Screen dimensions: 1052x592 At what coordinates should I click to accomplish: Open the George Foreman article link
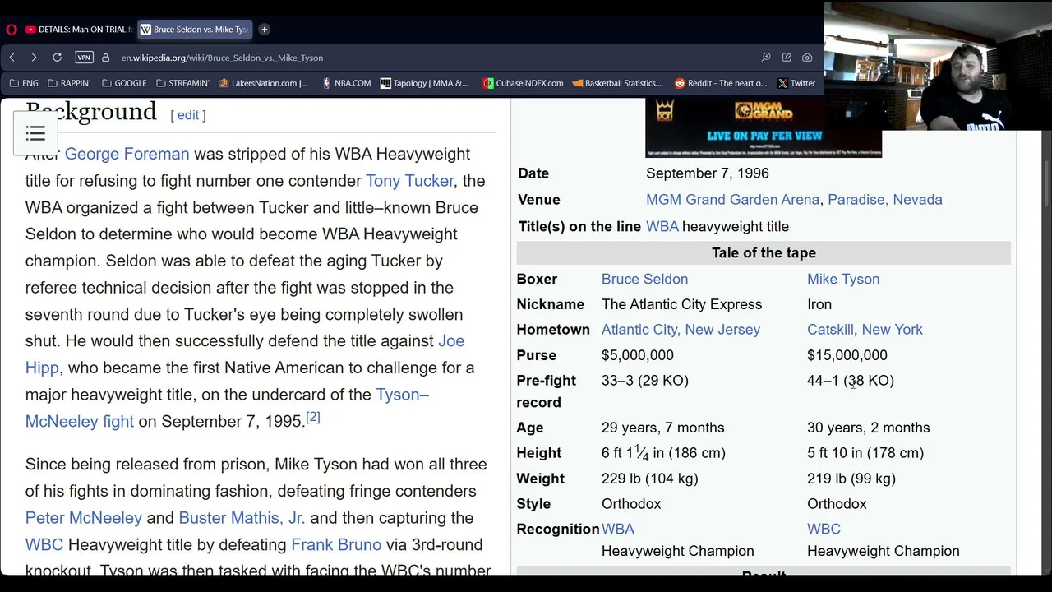127,154
